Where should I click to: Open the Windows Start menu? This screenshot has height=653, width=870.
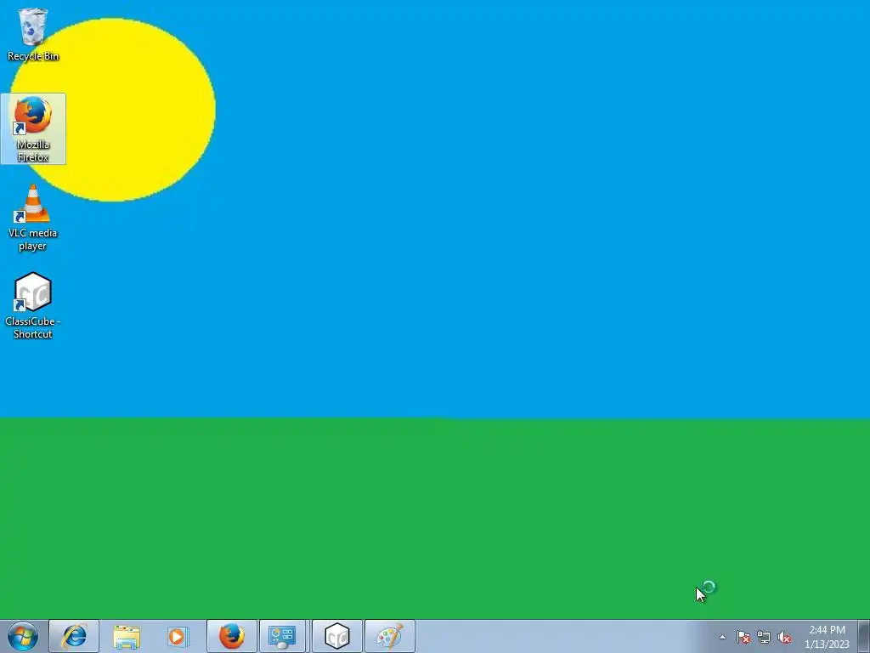[x=23, y=636]
